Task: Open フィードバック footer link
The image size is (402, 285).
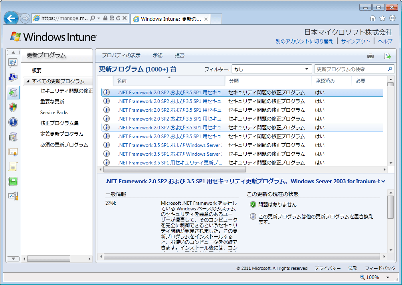Action: pos(380,268)
